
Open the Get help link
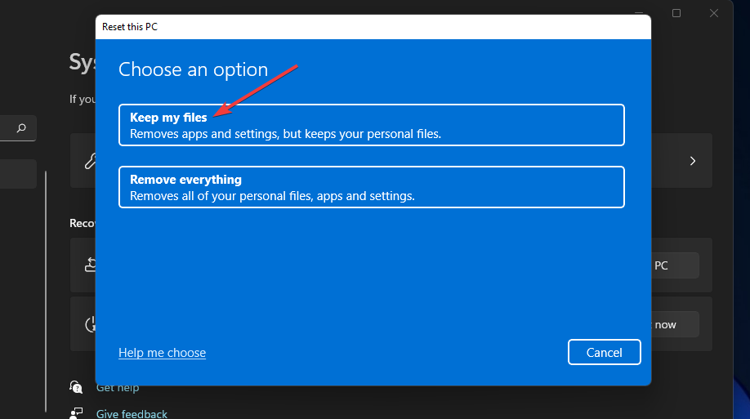(118, 387)
